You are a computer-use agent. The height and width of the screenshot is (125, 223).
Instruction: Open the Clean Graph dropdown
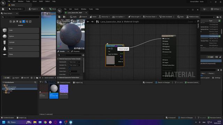134,17
